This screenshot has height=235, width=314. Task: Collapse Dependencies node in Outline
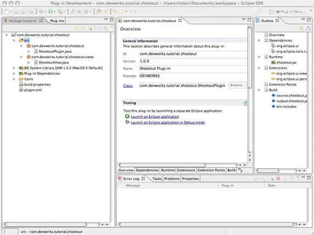[259, 41]
